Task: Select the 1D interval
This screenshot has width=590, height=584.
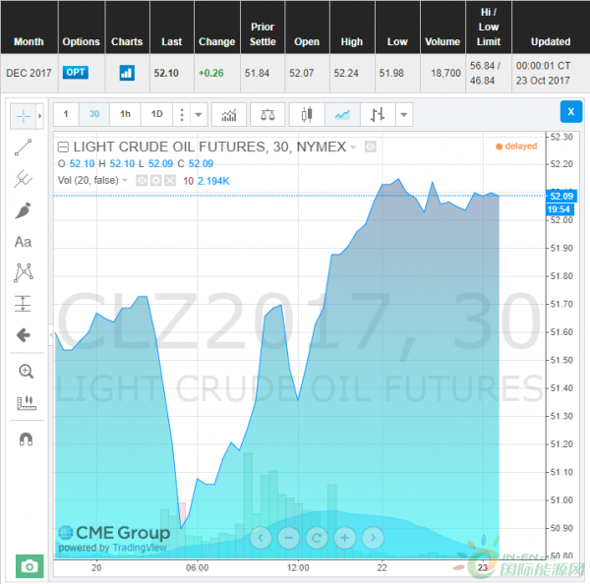Action: click(156, 114)
